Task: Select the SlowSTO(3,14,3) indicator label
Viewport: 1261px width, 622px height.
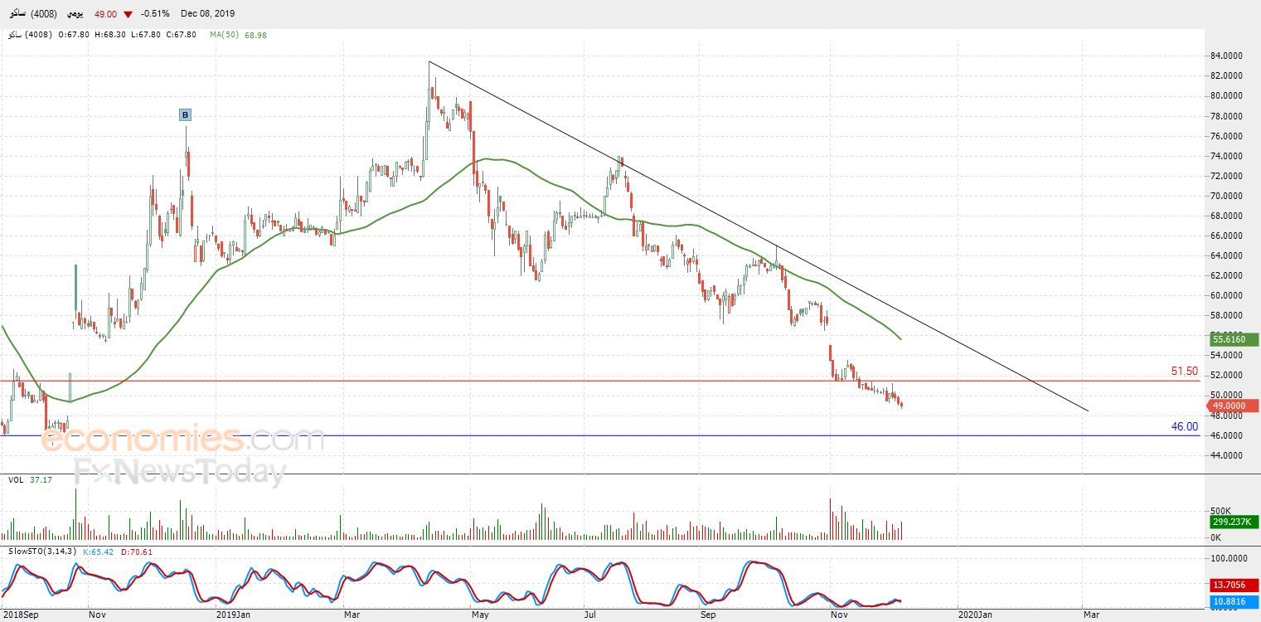Action: 42,552
